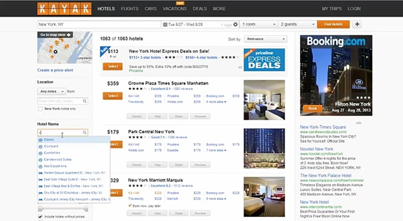Click bed icon next to East Side Village Suite C
The width and height of the screenshot is (403, 221).
tap(40, 179)
